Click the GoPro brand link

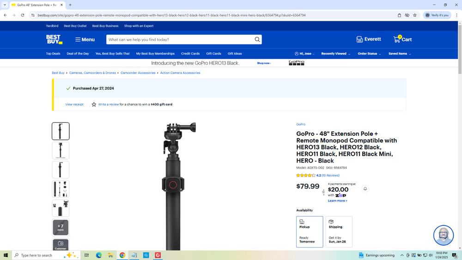tap(301, 124)
